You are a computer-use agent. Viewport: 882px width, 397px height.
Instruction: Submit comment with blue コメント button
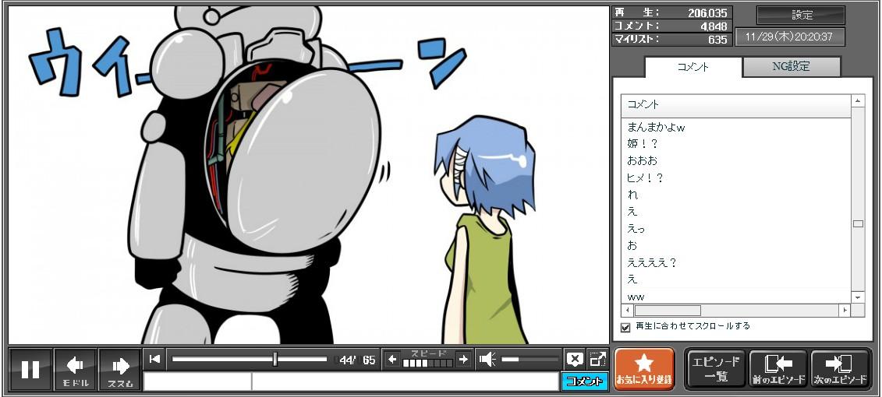click(x=584, y=381)
